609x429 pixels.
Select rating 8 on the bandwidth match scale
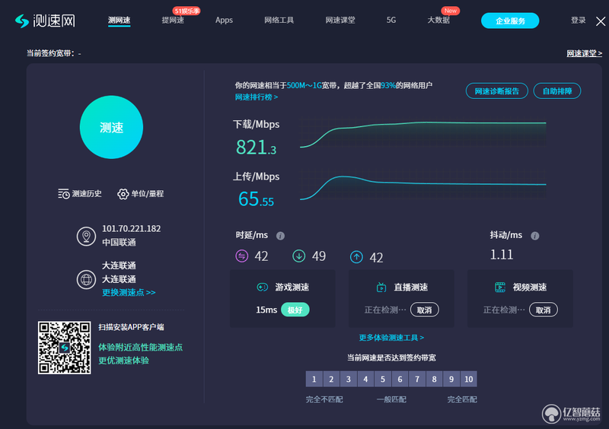[434, 379]
